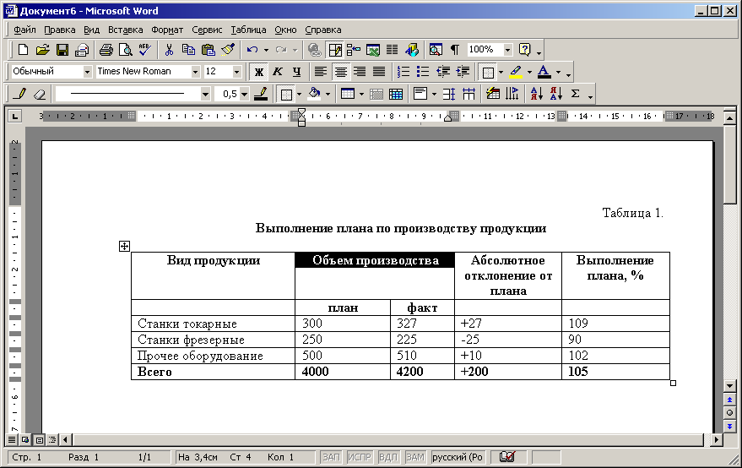Image resolution: width=742 pixels, height=468 pixels.
Task: Create a new blank document
Action: tap(23, 50)
